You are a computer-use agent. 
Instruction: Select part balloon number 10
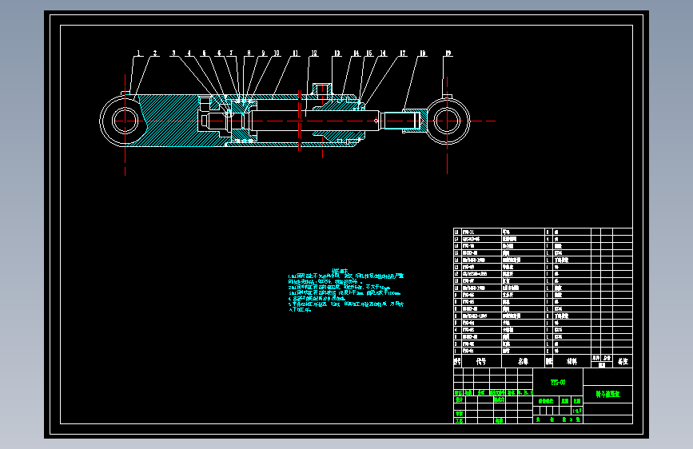(277, 54)
